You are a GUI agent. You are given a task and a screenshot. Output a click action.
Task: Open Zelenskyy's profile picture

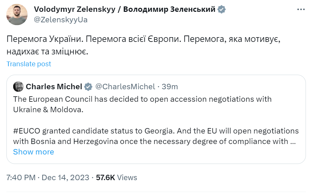point(17,14)
